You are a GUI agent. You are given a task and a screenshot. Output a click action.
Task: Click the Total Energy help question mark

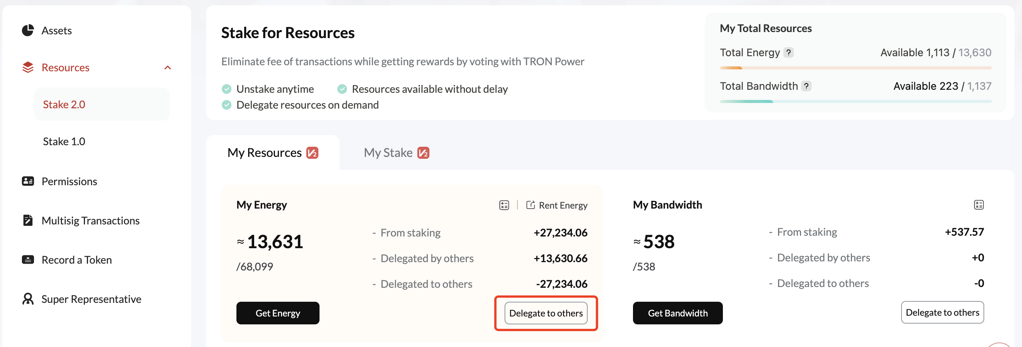click(789, 53)
